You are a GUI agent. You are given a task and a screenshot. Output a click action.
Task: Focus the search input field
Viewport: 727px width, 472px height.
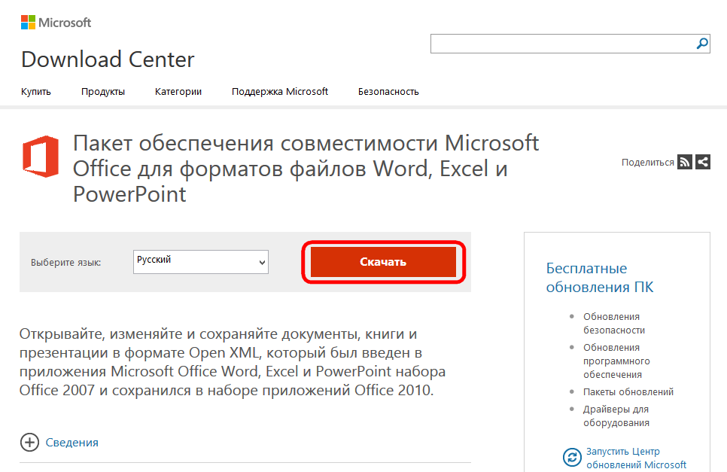pyautogui.click(x=561, y=44)
